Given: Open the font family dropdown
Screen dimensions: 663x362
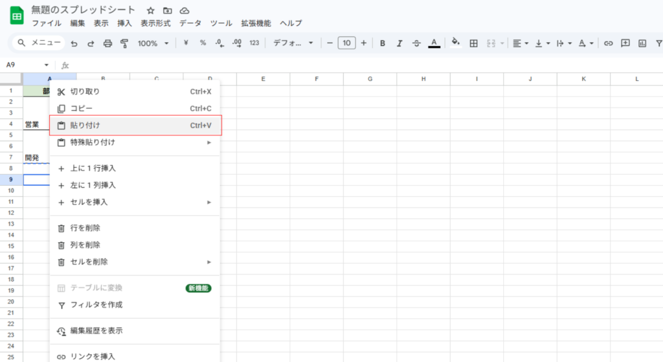Looking at the screenshot, I should coord(293,43).
